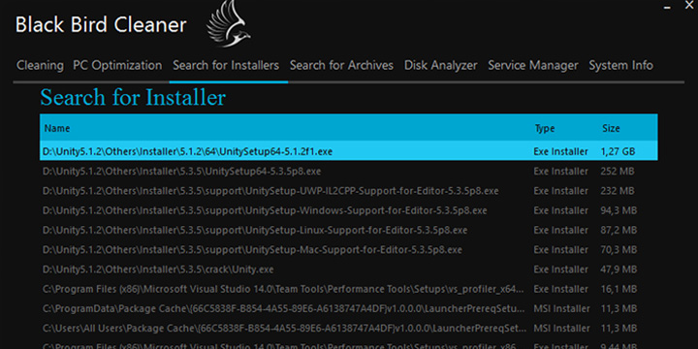
Task: Click the 232 MB size cell
Action: click(618, 191)
